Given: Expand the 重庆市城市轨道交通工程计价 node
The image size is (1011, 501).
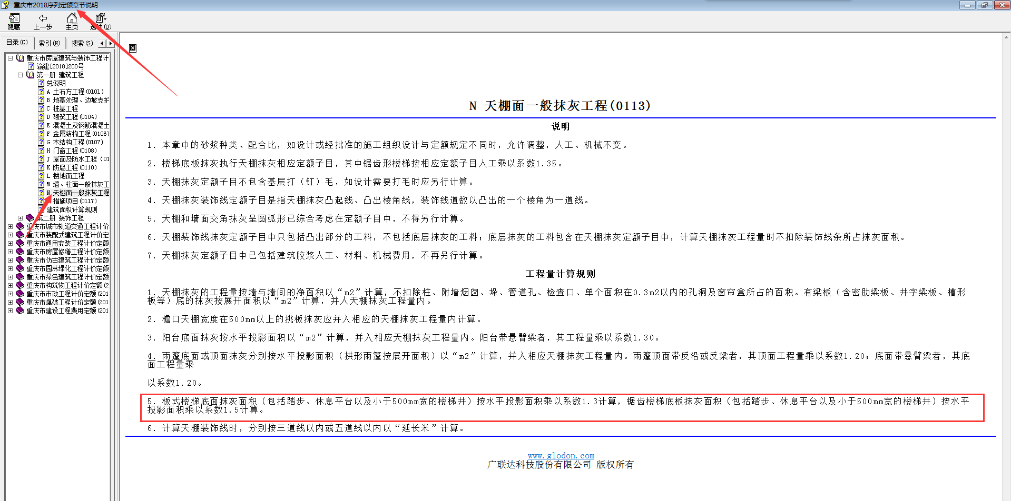Looking at the screenshot, I should click(10, 226).
